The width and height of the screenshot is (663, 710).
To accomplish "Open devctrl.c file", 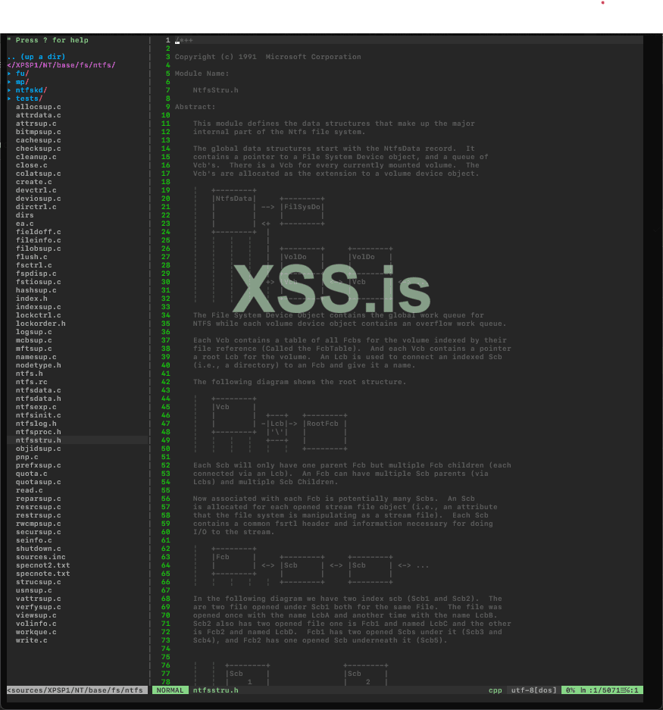I will pos(36,190).
